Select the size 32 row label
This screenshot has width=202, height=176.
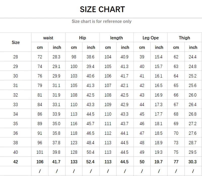click(16, 95)
